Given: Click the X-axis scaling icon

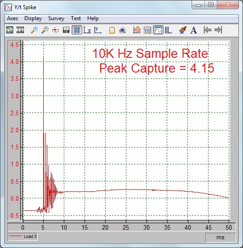Looking at the screenshot, I should tap(87, 30).
